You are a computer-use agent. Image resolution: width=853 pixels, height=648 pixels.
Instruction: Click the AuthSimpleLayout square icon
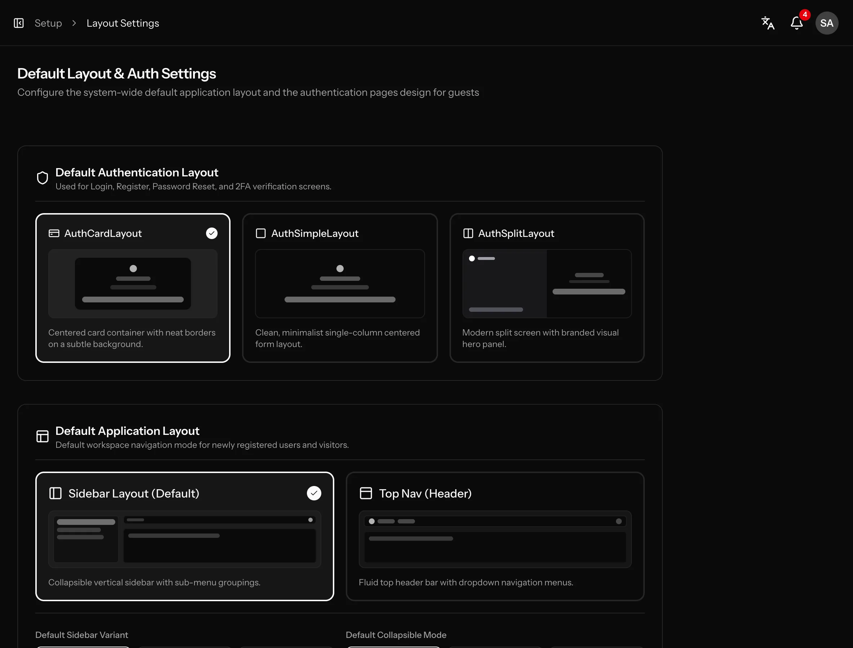[x=261, y=233]
